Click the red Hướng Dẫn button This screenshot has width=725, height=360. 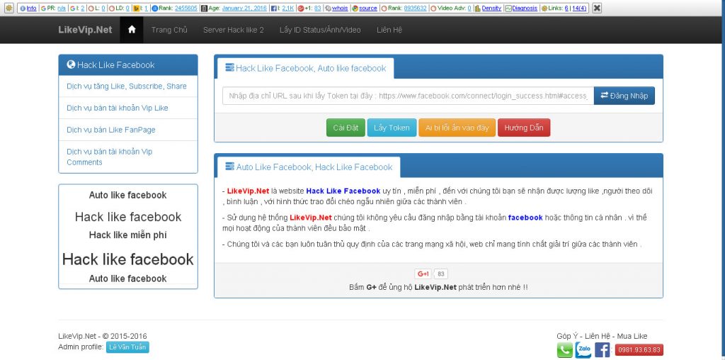pos(524,128)
